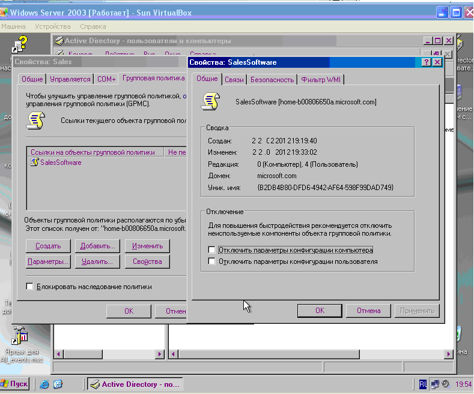Check Отключить параметры конфигурации пользователя
The width and height of the screenshot is (474, 394).
(x=211, y=261)
